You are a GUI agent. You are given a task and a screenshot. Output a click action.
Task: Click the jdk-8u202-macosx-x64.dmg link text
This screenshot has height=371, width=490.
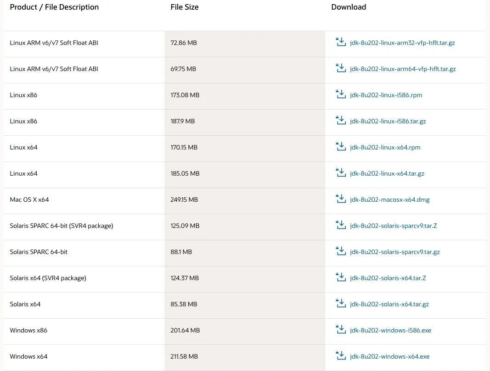[x=389, y=199]
